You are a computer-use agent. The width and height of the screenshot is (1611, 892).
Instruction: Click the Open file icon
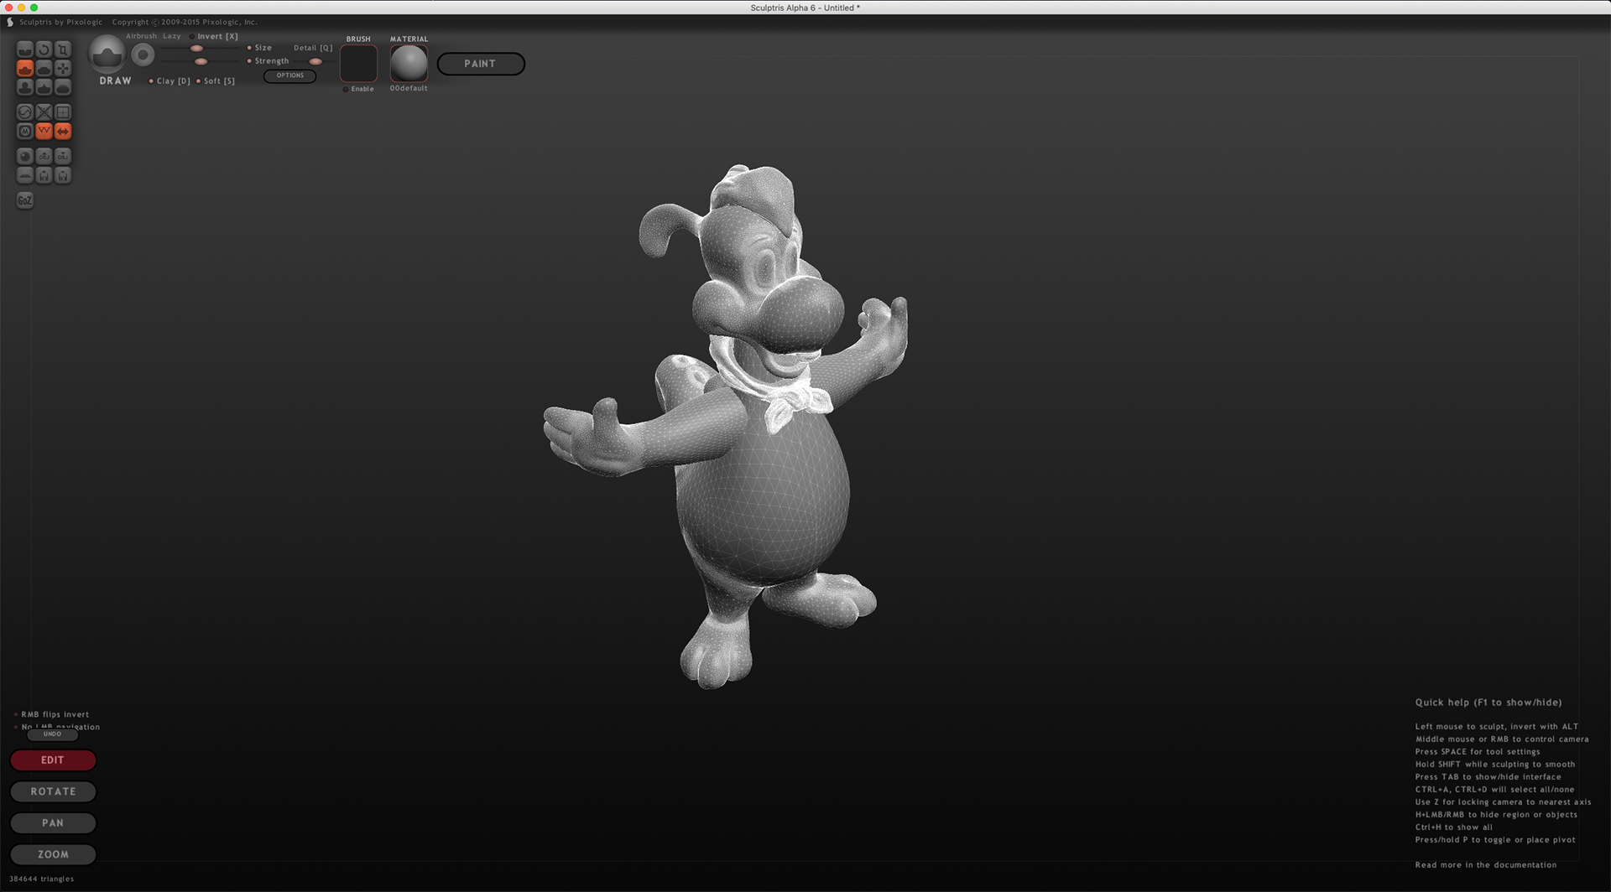(x=44, y=175)
